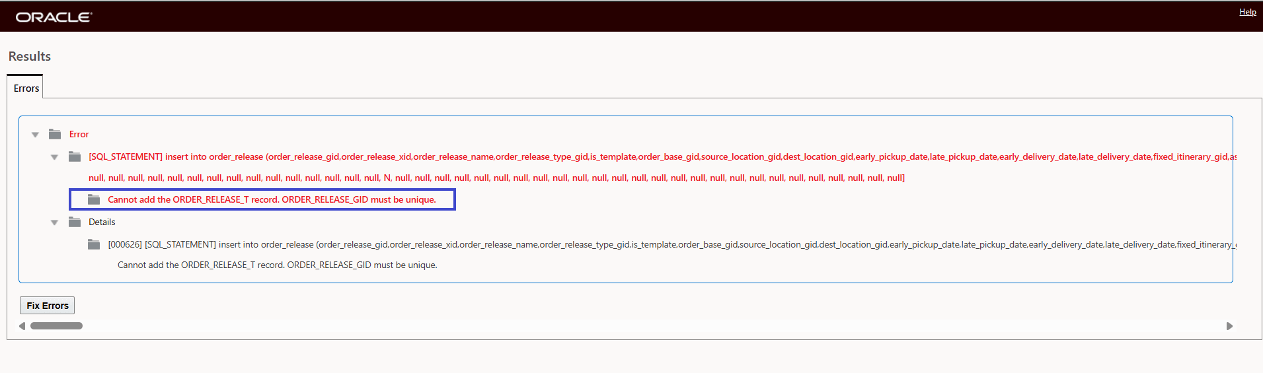Select the Error tree label
The height and width of the screenshot is (373, 1263).
[79, 134]
